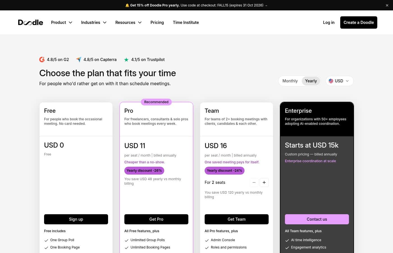This screenshot has width=393, height=253.
Task: Click the 4.8/5 on G2 rating text
Action: click(x=58, y=60)
